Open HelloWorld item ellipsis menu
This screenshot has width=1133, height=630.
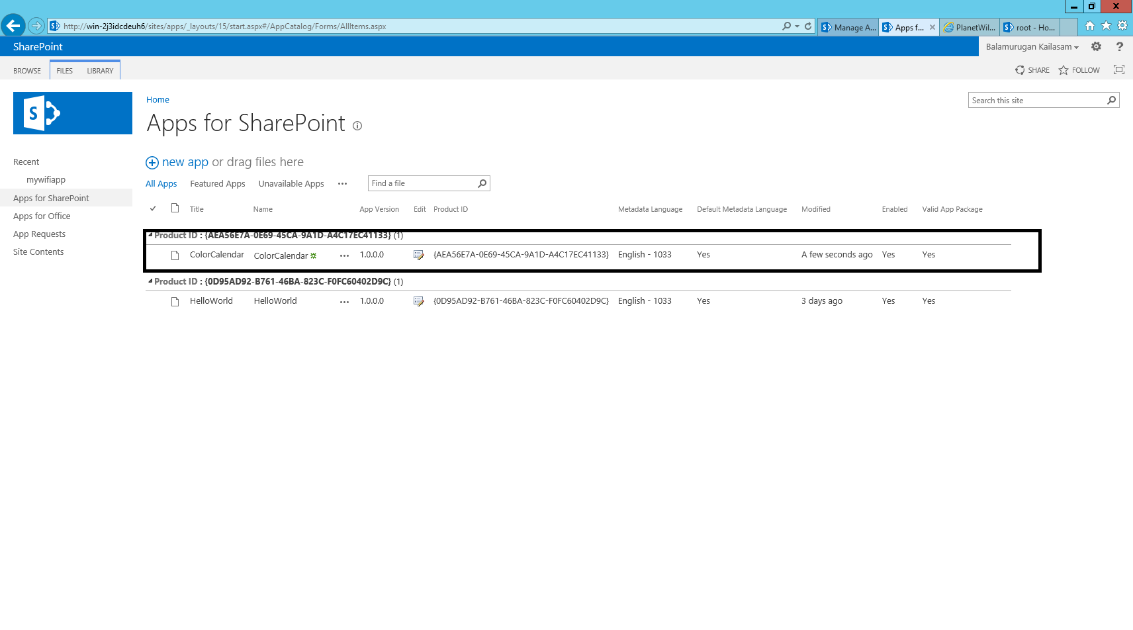click(344, 302)
